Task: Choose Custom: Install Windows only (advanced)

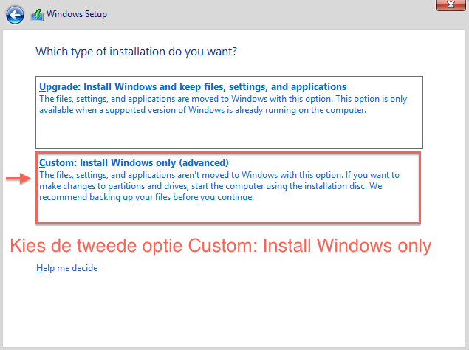Action: point(134,162)
